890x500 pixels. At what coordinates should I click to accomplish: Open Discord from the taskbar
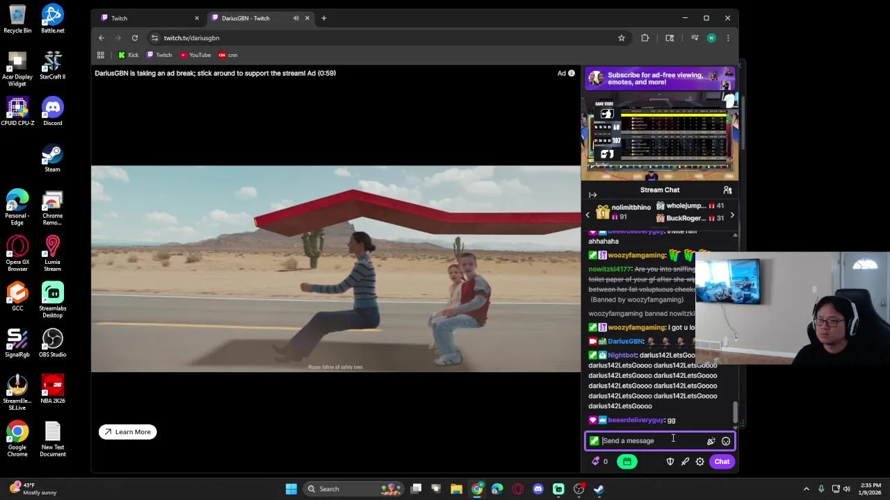(538, 489)
